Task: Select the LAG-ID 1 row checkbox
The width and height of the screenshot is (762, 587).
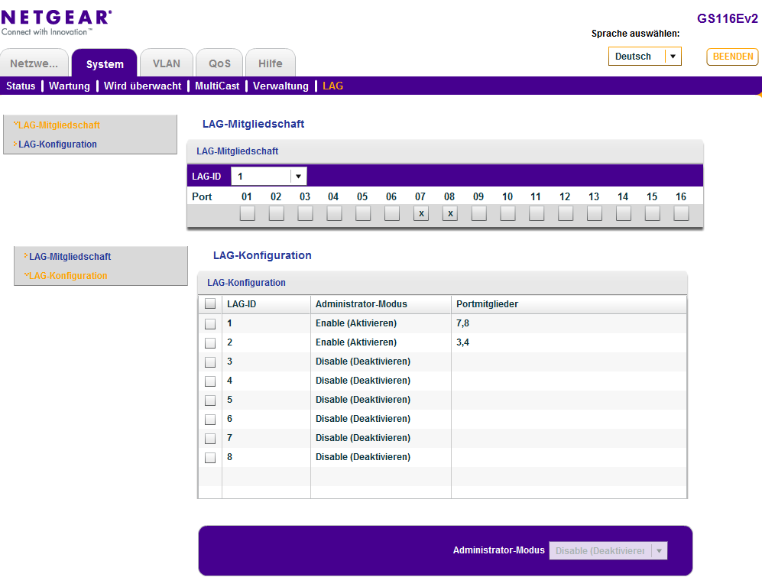Action: tap(210, 324)
